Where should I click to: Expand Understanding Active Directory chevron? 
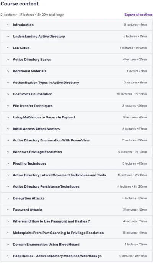click(x=8, y=37)
